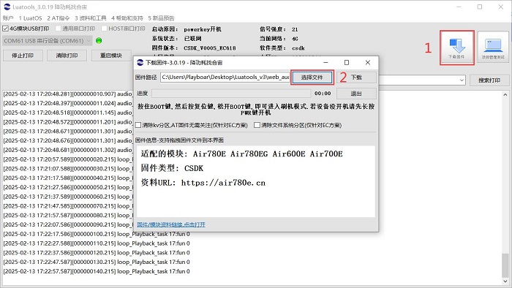Click the 重启模块 button
Viewport: 512px width, 288px height.
pyautogui.click(x=111, y=56)
